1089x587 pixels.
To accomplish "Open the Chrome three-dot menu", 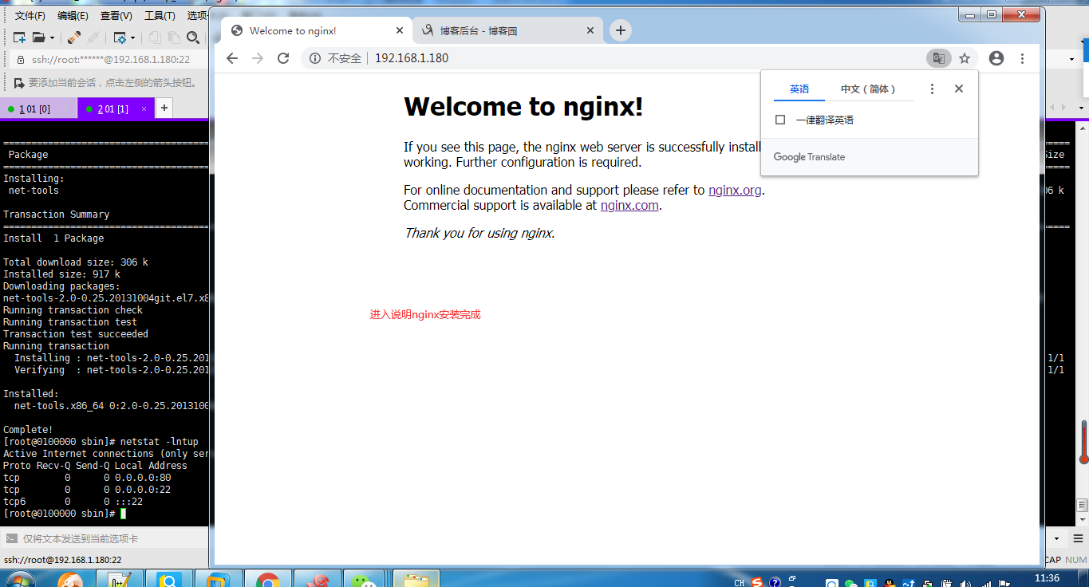I will pos(1022,58).
